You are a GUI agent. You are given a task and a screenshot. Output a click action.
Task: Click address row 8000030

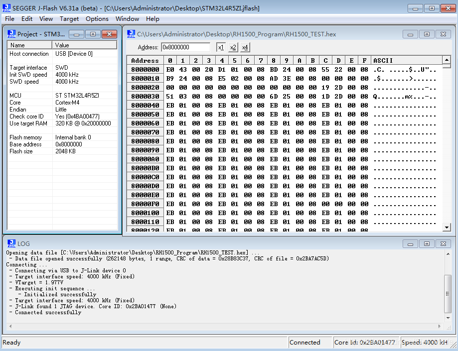point(145,96)
